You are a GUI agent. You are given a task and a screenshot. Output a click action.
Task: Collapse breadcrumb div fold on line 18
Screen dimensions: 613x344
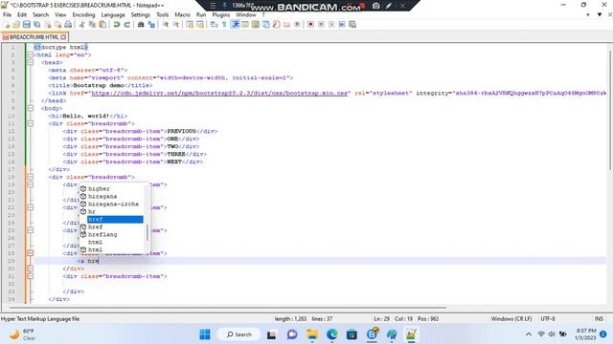31,177
